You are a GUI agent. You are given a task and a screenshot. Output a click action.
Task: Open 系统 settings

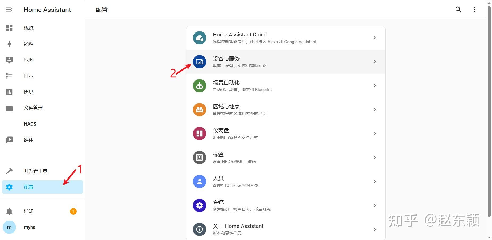[x=286, y=205]
